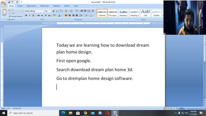Switch to the Mailings tab
The width and height of the screenshot is (206, 116).
click(57, 6)
